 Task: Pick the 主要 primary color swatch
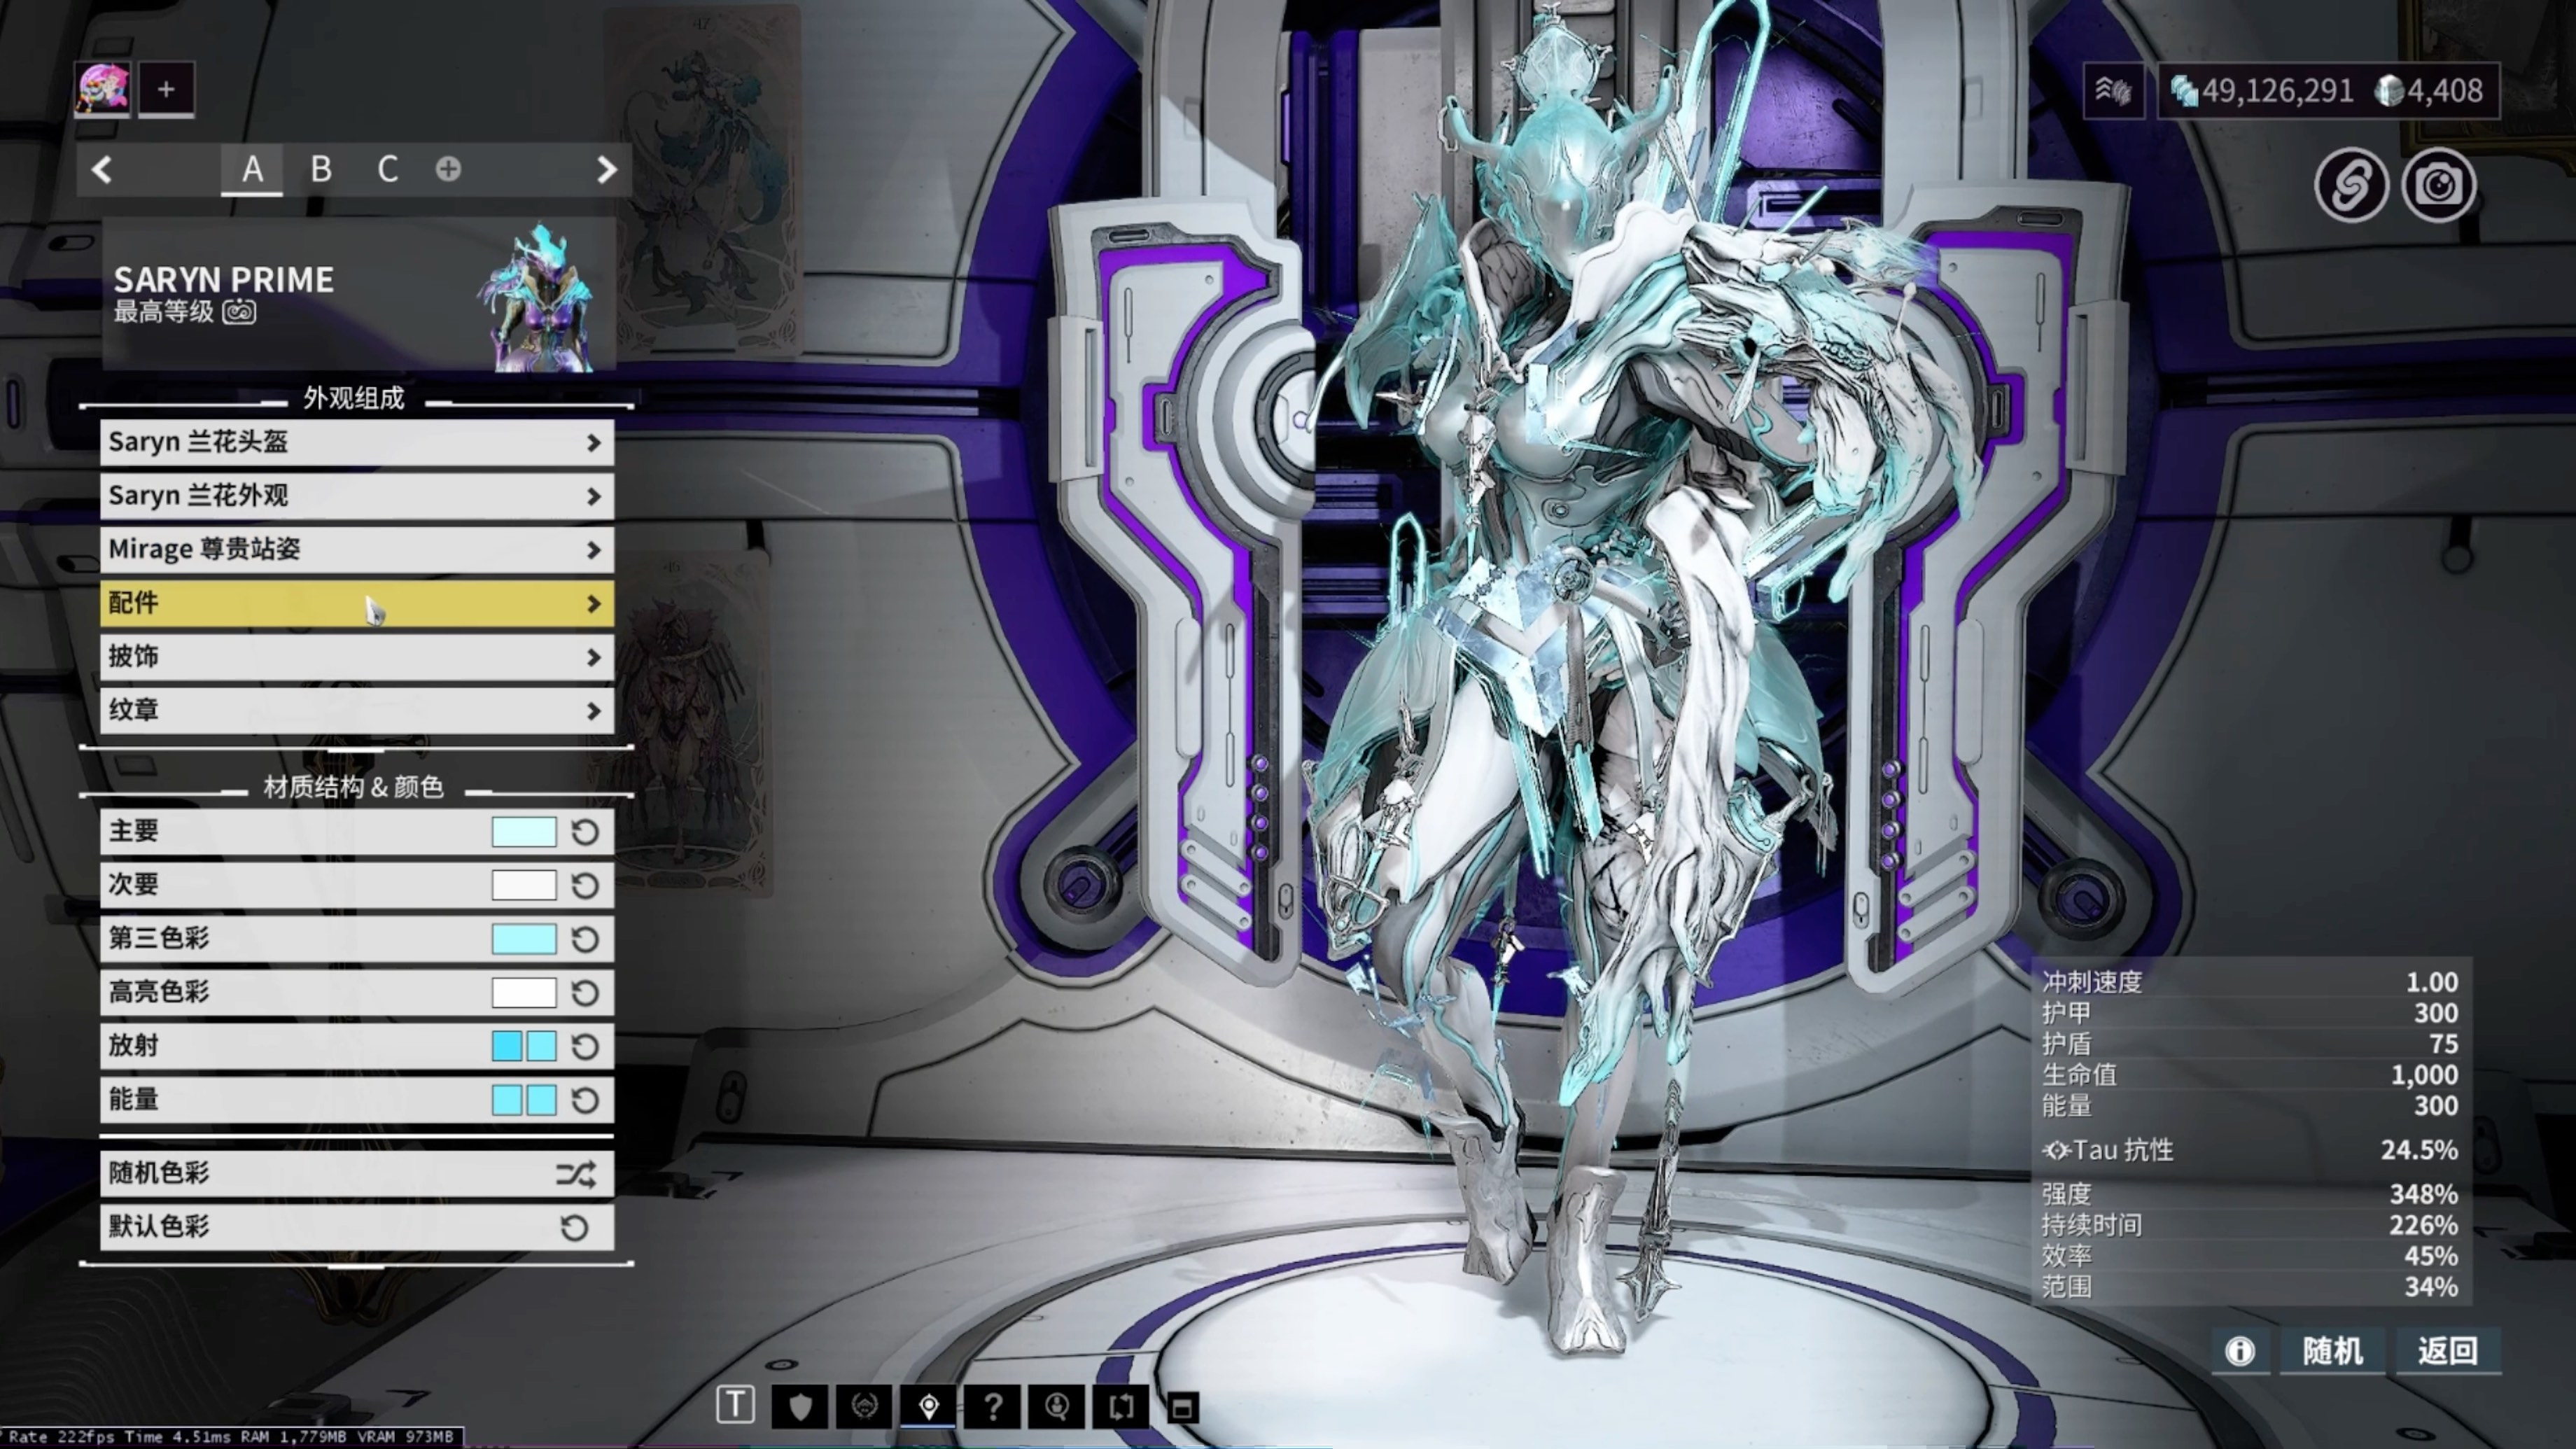(524, 832)
